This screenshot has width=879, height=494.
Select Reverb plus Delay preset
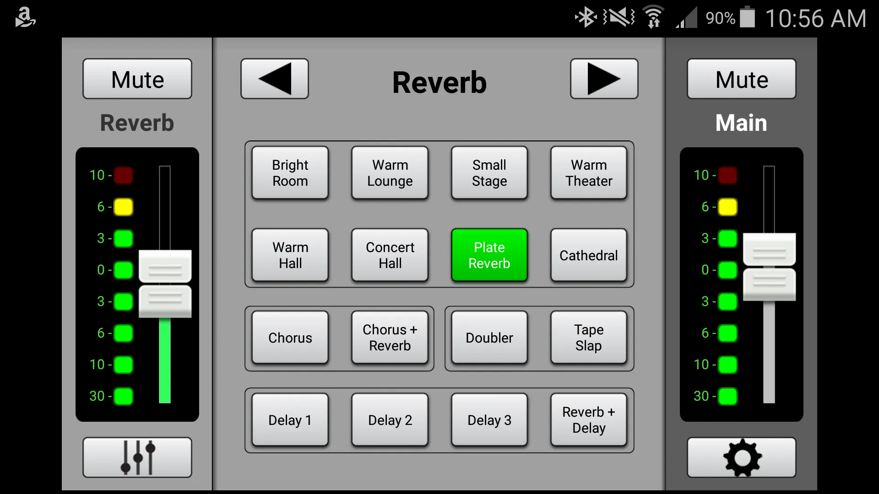click(589, 420)
